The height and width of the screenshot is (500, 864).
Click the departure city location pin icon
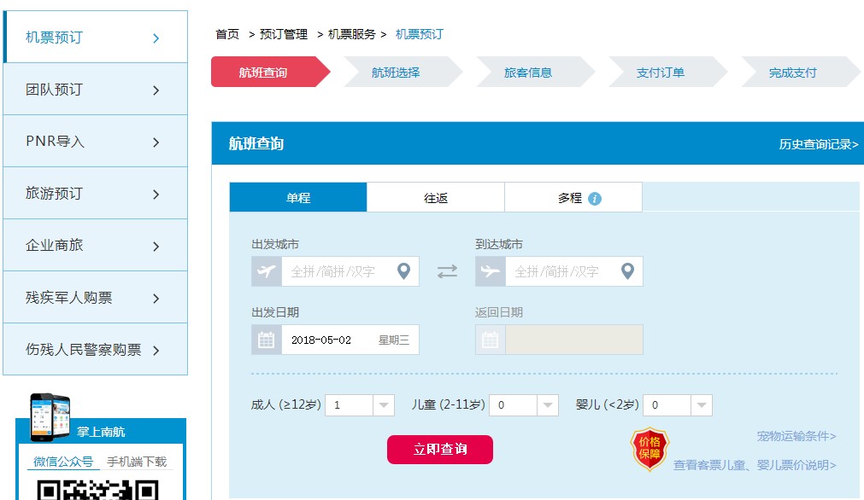coord(403,271)
